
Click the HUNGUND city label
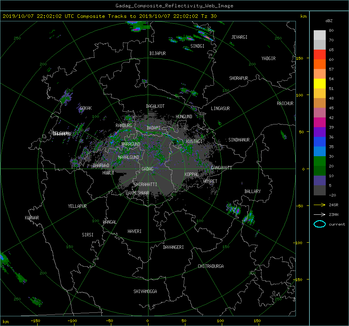184,117
